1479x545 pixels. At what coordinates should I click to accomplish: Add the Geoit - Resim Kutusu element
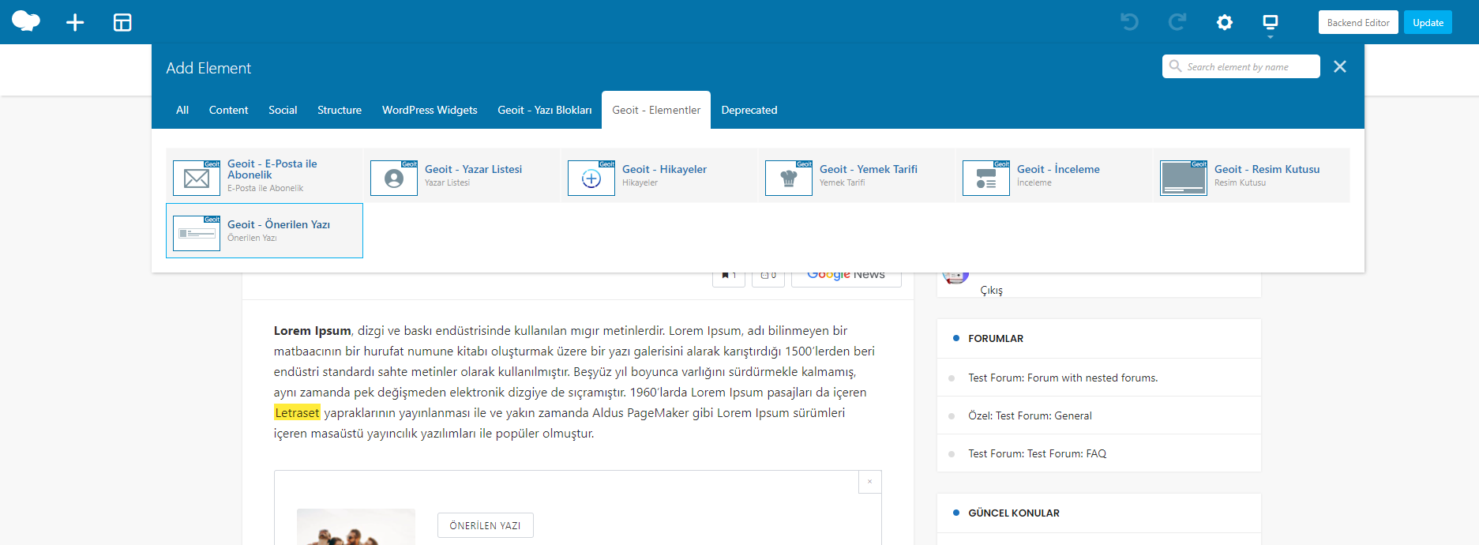point(1252,175)
